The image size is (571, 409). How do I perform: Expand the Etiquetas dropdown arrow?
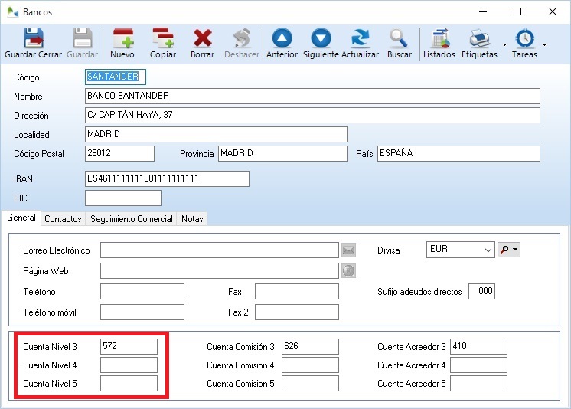click(x=504, y=44)
